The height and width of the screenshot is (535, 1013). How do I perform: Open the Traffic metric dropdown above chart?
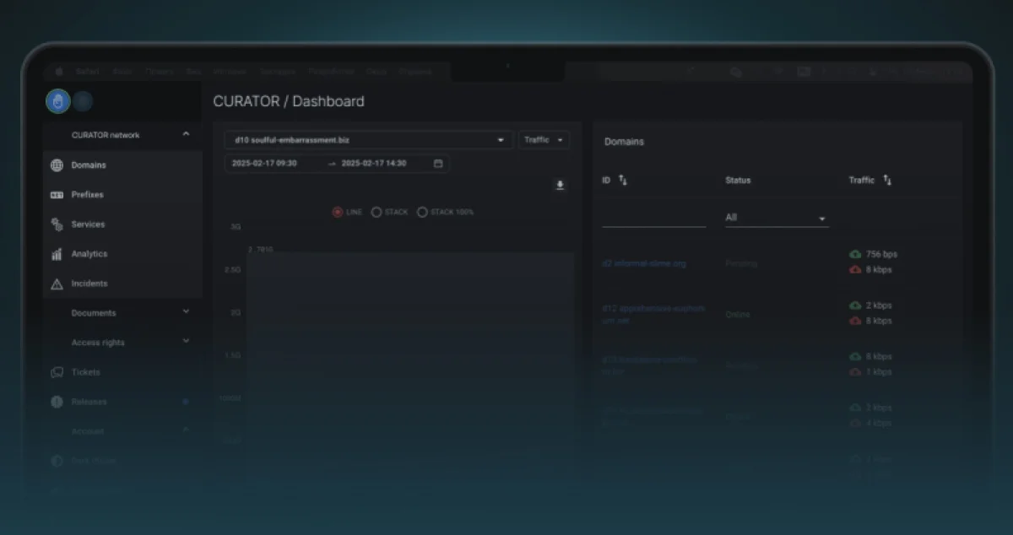(x=544, y=140)
